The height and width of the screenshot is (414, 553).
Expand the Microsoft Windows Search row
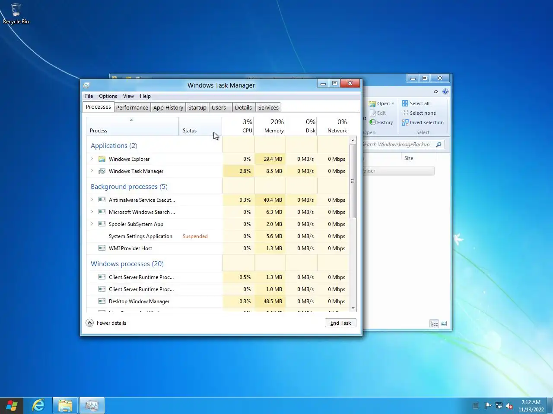(x=92, y=212)
